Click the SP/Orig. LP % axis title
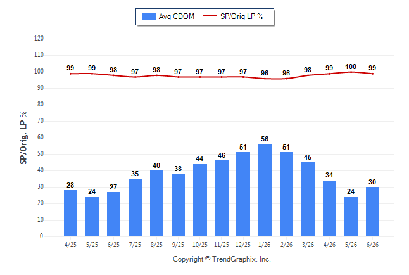Screen dimensions: 409x275 pyautogui.click(x=23, y=137)
